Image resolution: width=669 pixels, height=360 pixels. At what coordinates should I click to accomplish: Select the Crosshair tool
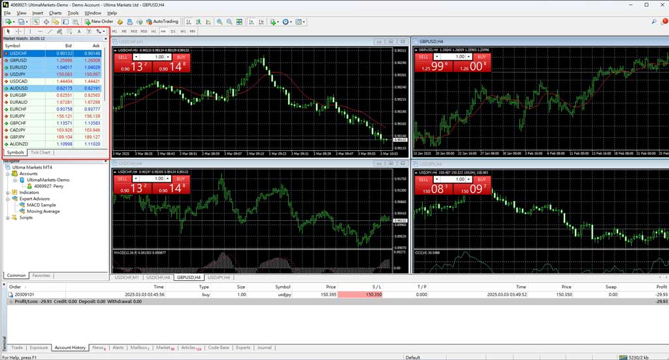coord(18,31)
